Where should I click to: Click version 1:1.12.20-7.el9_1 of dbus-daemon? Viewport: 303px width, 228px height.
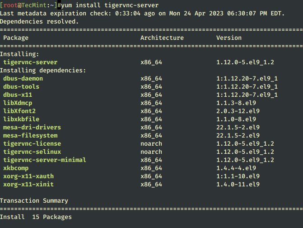click(247, 79)
